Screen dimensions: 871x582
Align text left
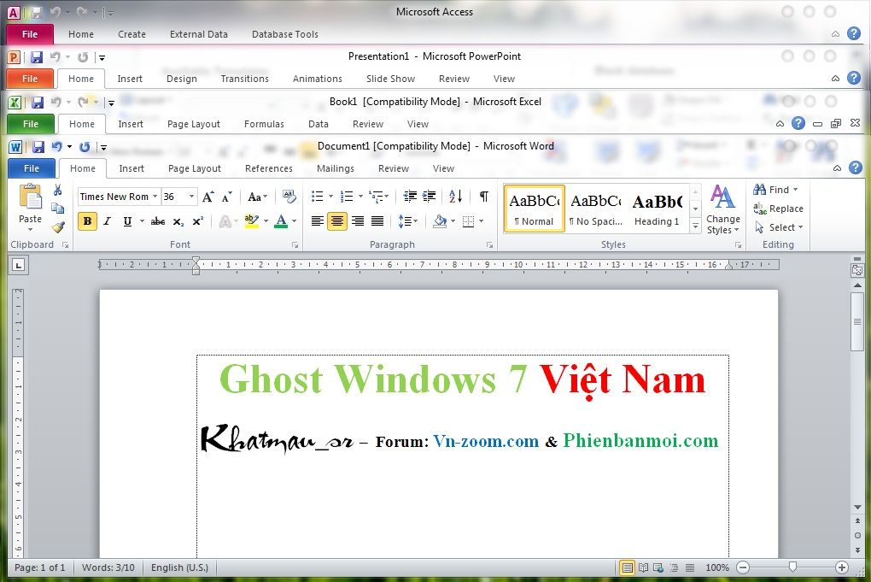(317, 221)
